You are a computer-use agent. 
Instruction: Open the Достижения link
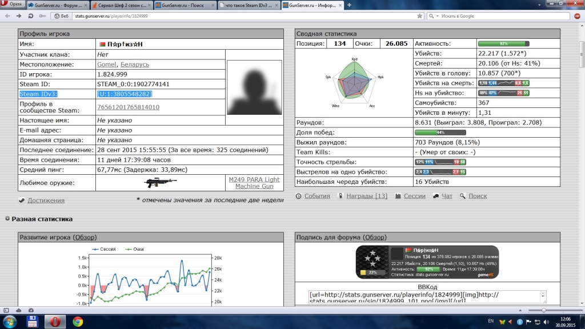[46, 200]
